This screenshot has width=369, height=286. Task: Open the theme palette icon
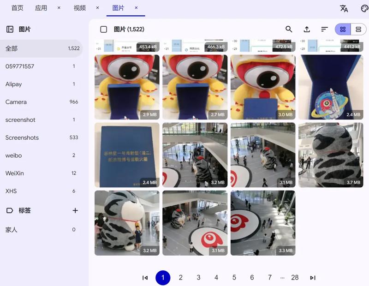(364, 8)
